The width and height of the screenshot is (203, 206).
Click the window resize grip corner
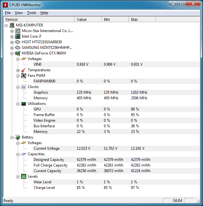pos(198,201)
